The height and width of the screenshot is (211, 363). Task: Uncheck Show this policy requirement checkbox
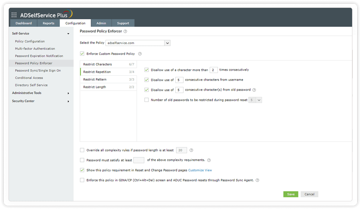coord(82,170)
